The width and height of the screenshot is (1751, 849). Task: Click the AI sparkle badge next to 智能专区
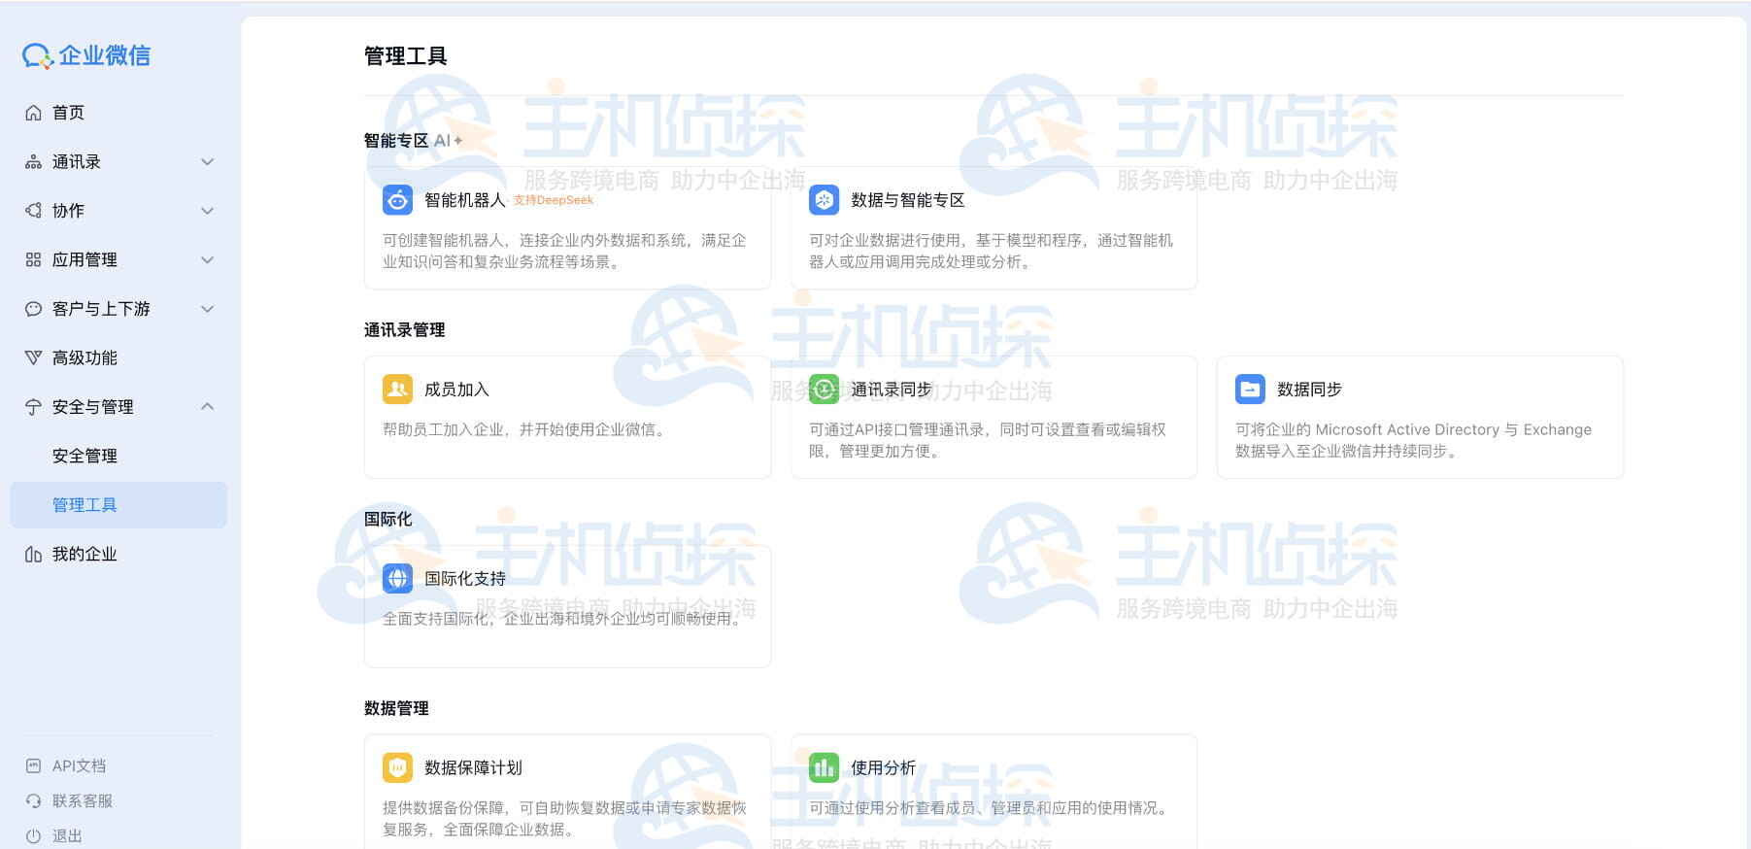click(448, 141)
